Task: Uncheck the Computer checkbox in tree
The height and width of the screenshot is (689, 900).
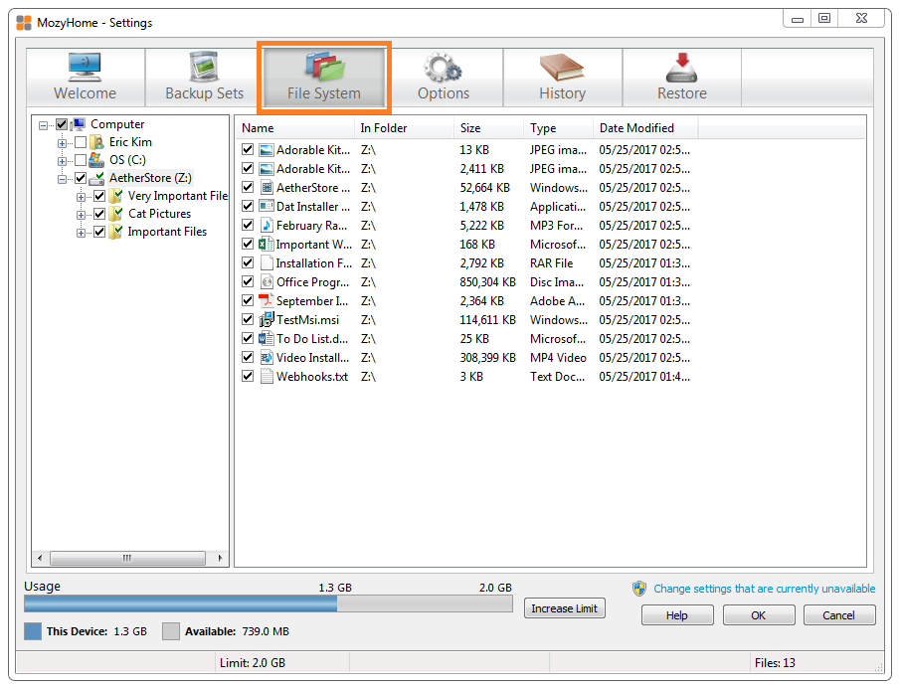Action: point(62,124)
